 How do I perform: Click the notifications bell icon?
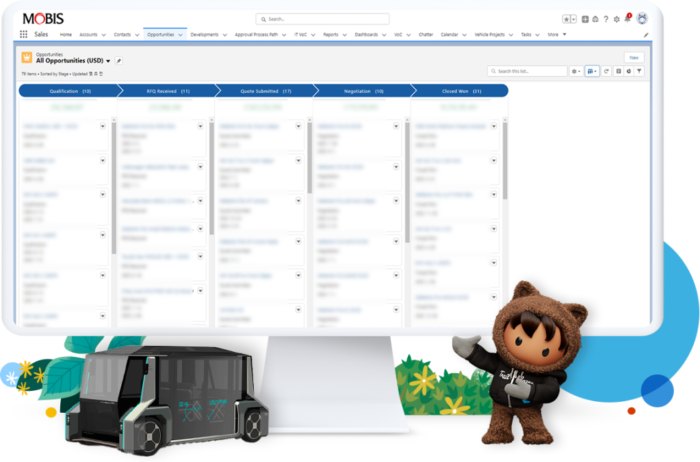point(627,19)
